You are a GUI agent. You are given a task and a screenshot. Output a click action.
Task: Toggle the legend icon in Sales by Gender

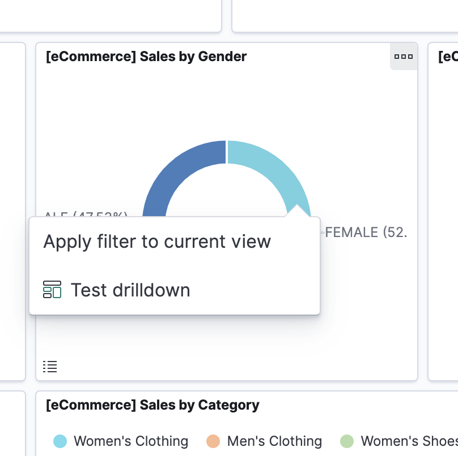pyautogui.click(x=50, y=367)
